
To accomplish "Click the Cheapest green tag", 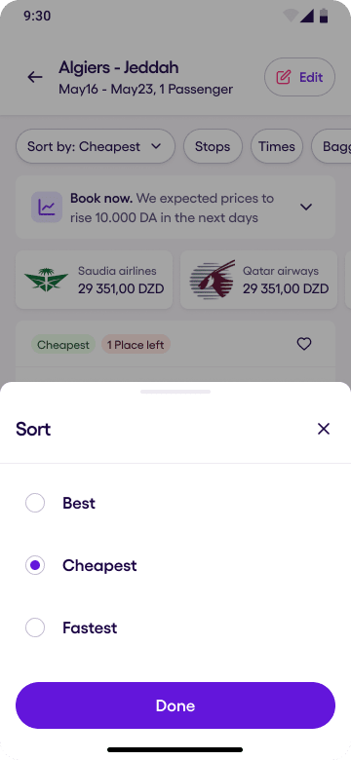I will pyautogui.click(x=63, y=345).
